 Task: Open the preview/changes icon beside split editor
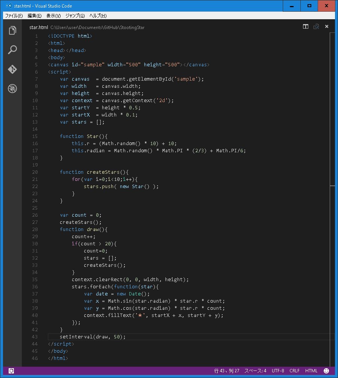click(316, 26)
